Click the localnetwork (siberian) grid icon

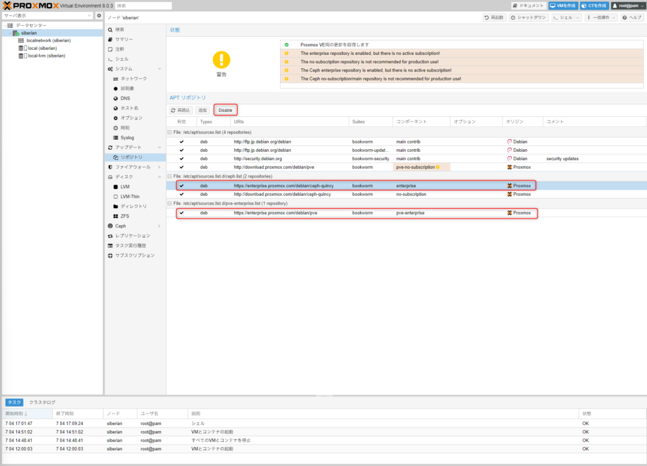pos(21,40)
